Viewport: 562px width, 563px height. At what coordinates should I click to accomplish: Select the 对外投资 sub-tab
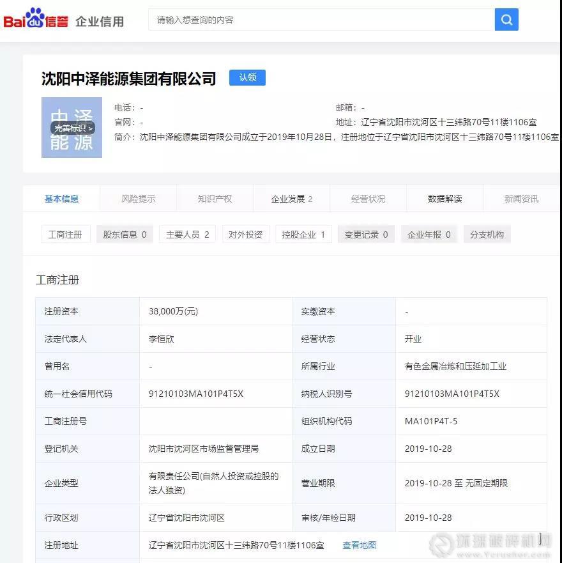point(246,235)
